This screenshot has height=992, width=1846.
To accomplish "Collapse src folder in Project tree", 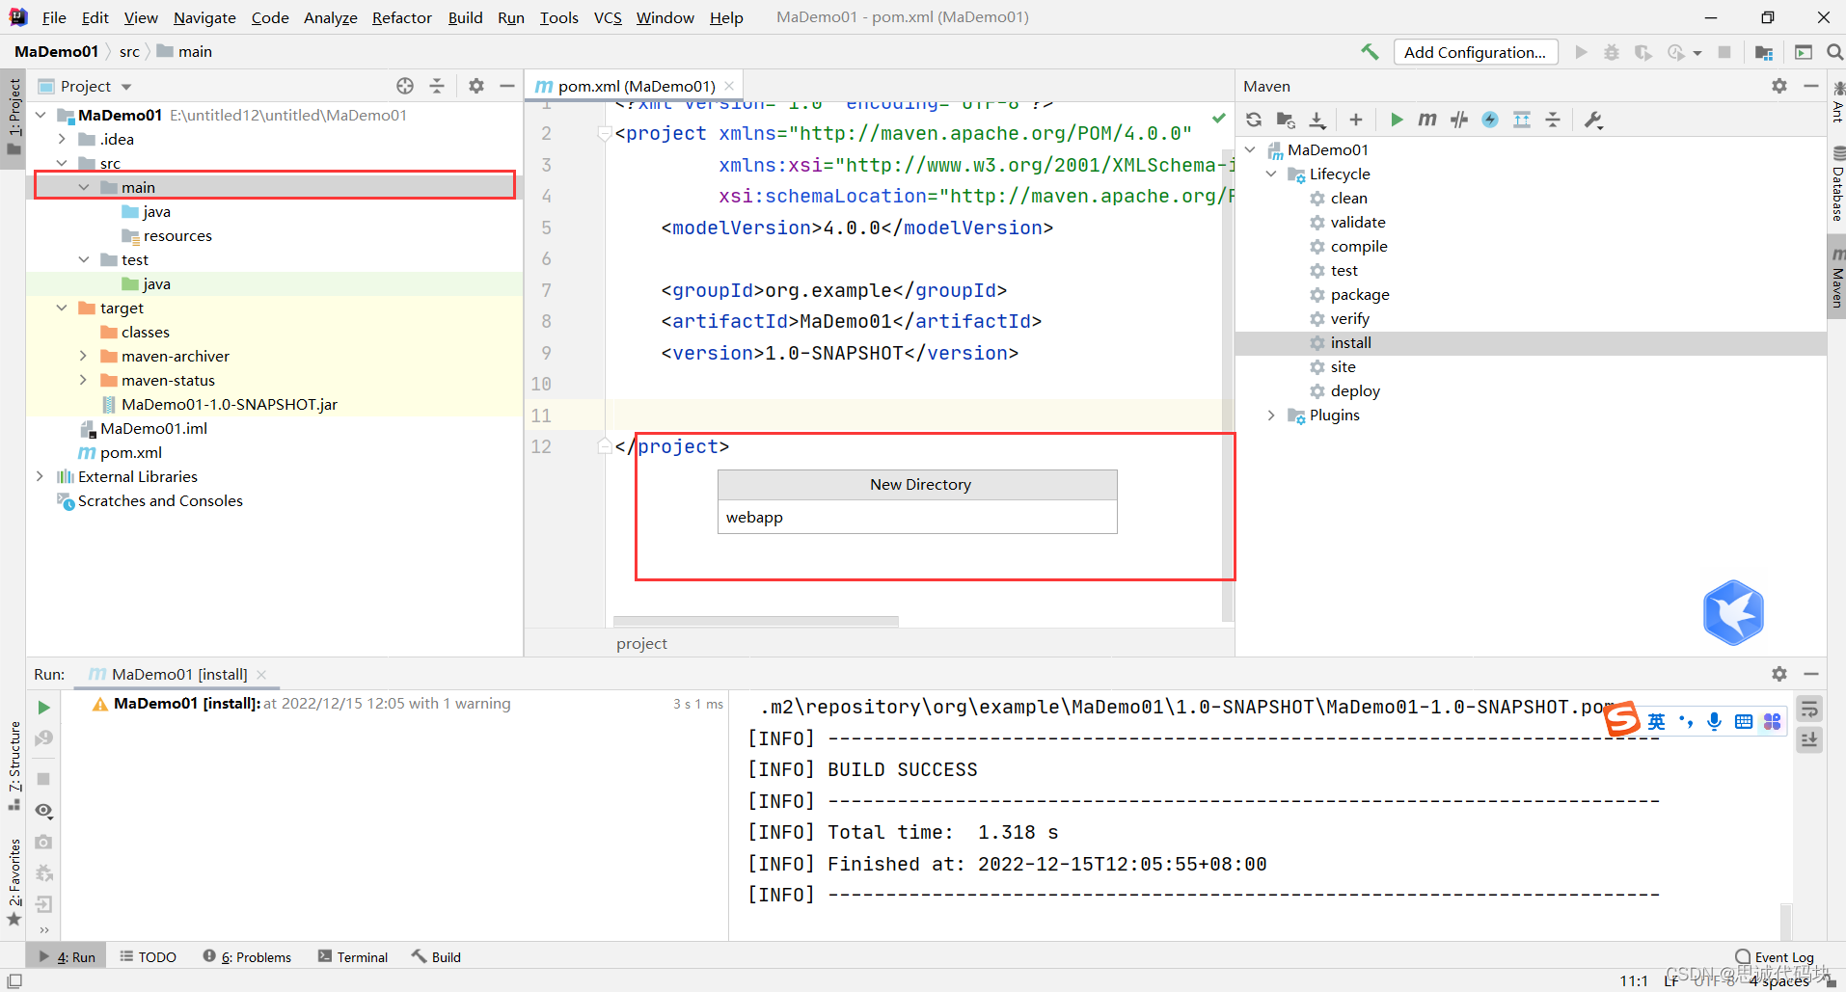I will click(62, 163).
